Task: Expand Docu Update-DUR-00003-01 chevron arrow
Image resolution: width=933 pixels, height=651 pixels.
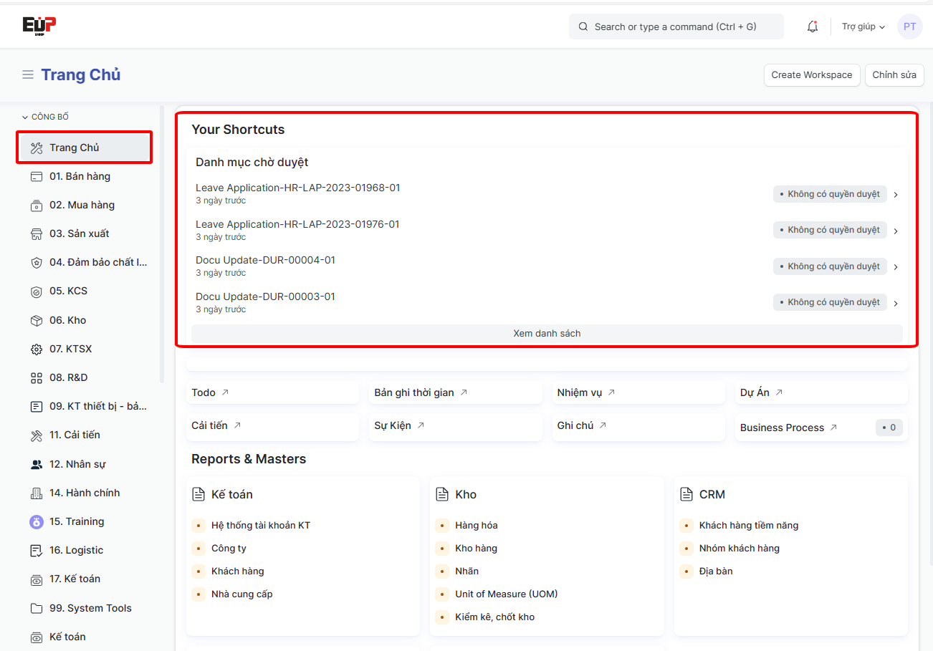Action: 896,303
